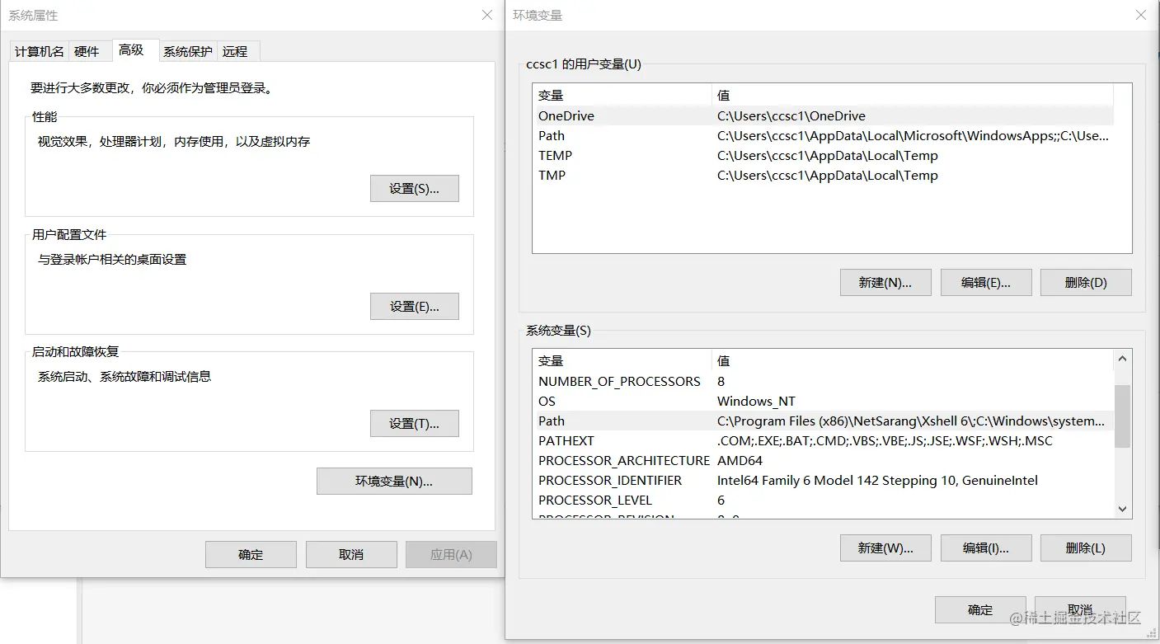Select PROCESSOR_LEVEL system variable

tap(824, 500)
